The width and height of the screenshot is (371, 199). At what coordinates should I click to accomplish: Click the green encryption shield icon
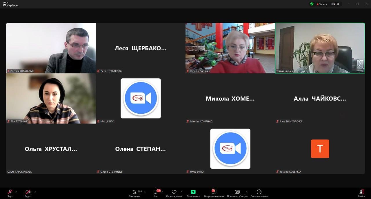312,4
